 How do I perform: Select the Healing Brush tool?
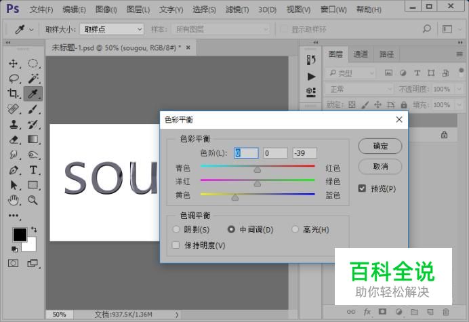coord(13,109)
